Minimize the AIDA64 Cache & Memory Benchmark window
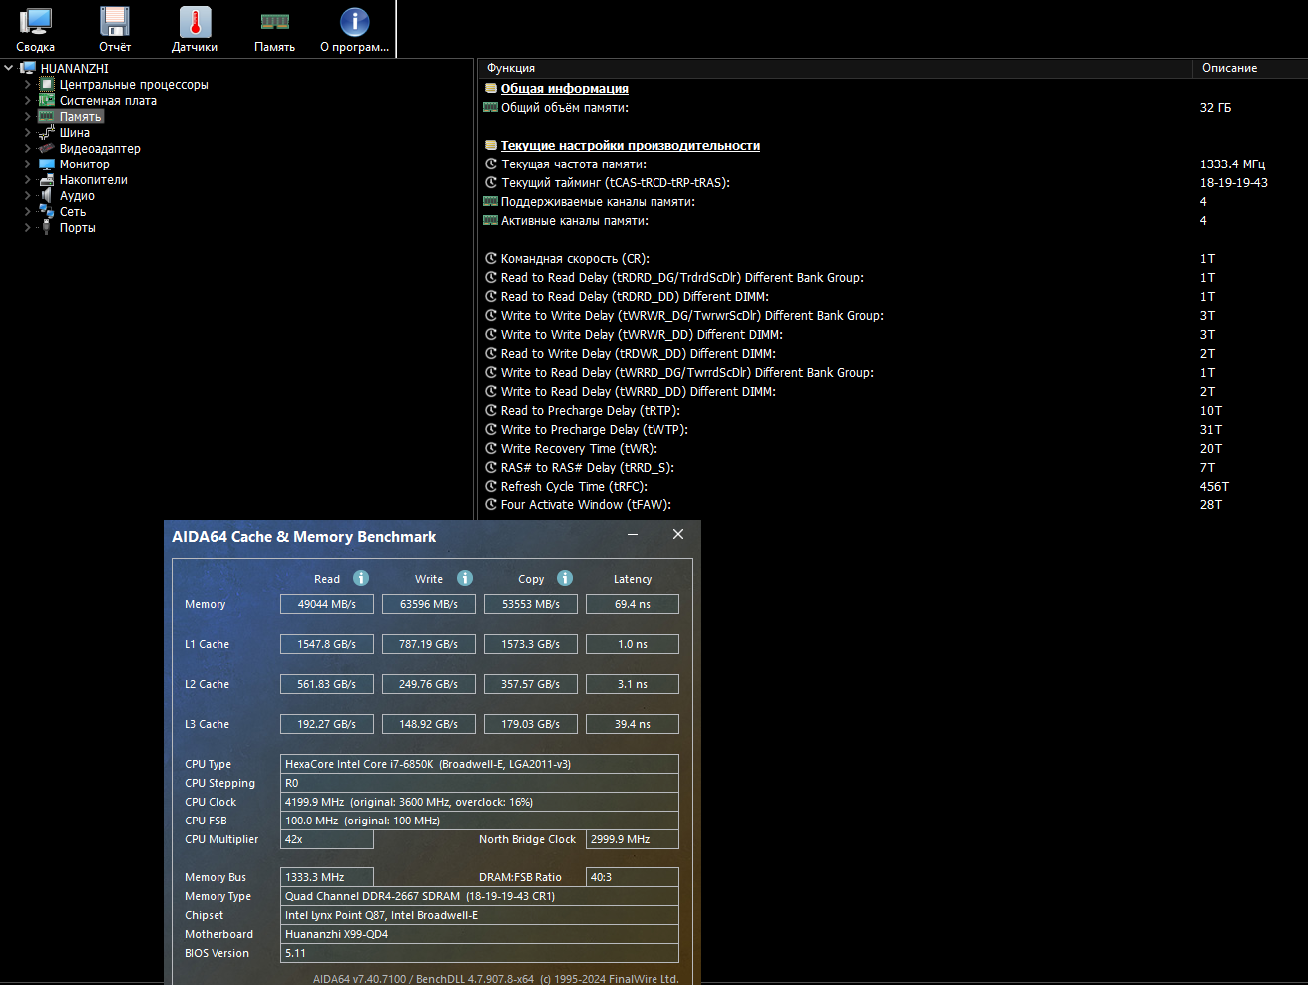1308x985 pixels. 633,535
